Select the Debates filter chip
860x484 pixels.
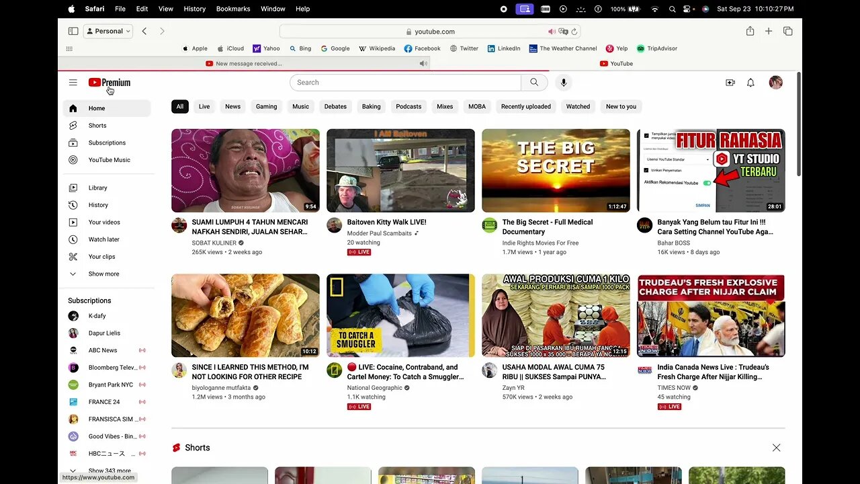pyautogui.click(x=336, y=106)
